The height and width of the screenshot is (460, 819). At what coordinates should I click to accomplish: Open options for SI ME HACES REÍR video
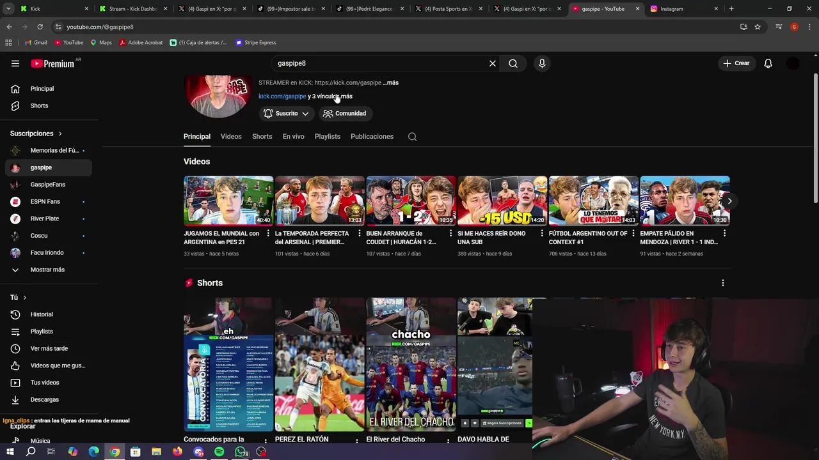click(543, 234)
